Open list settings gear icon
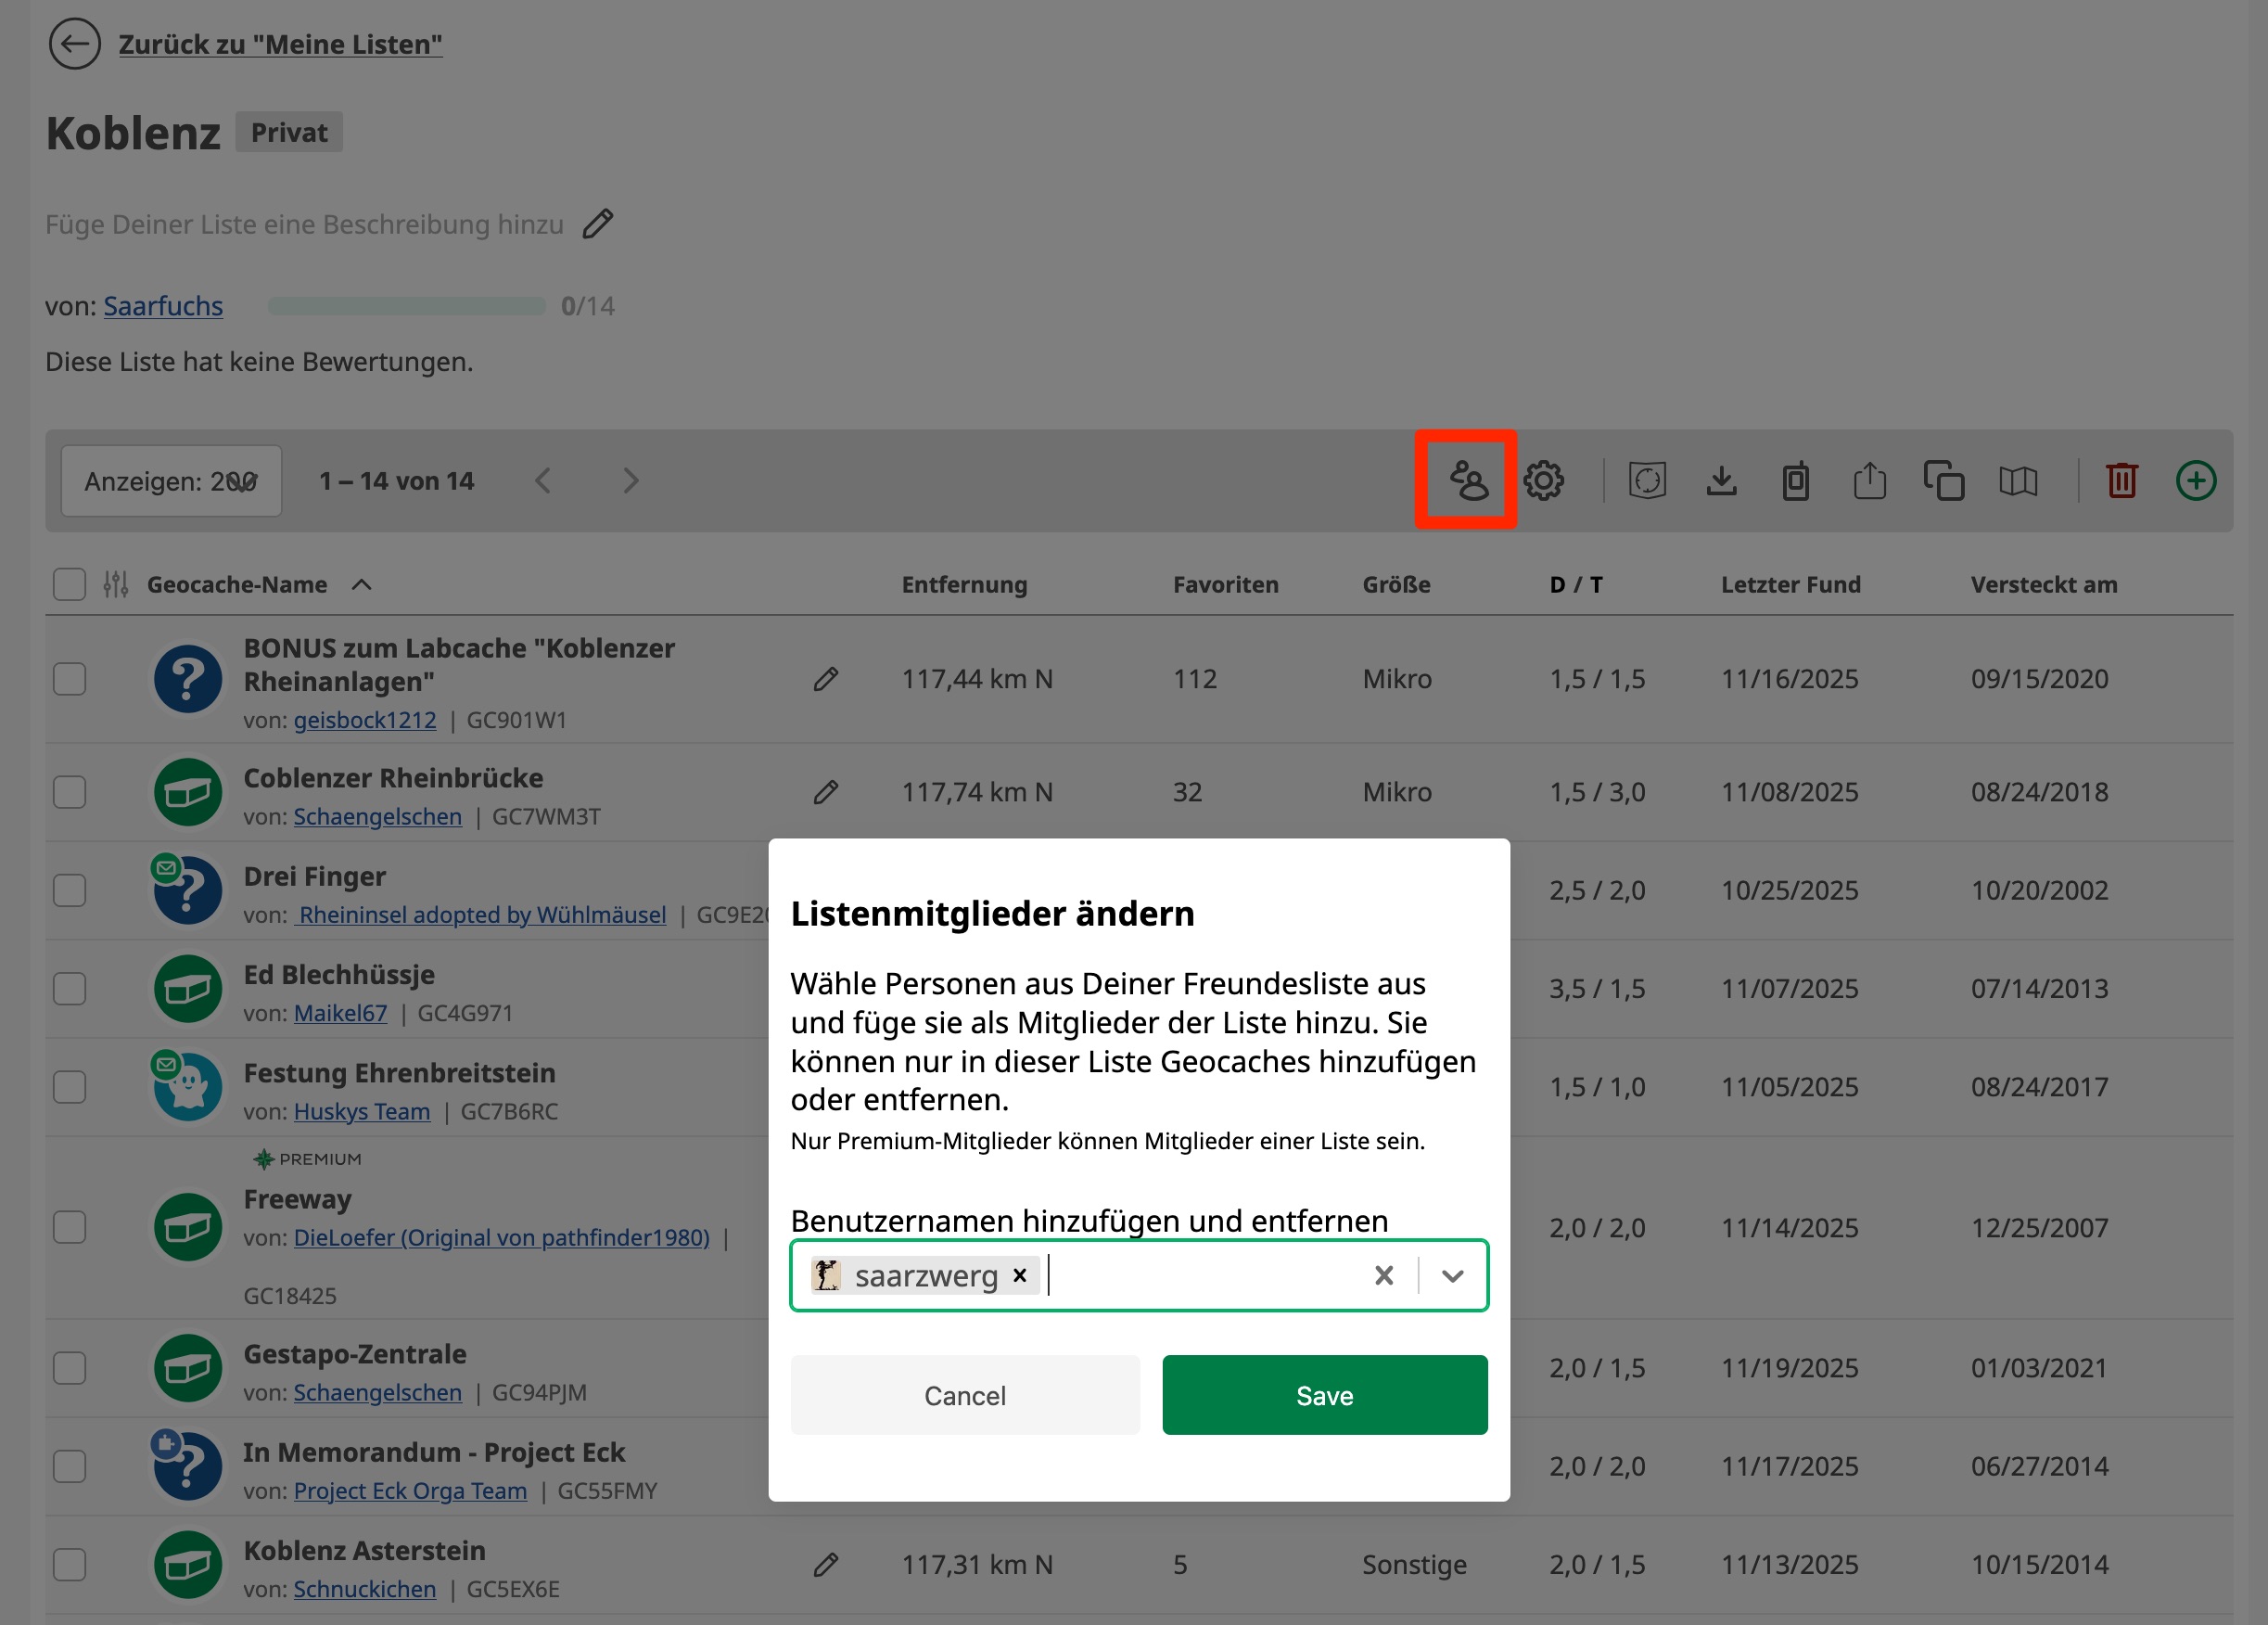This screenshot has height=1625, width=2268. point(1543,481)
